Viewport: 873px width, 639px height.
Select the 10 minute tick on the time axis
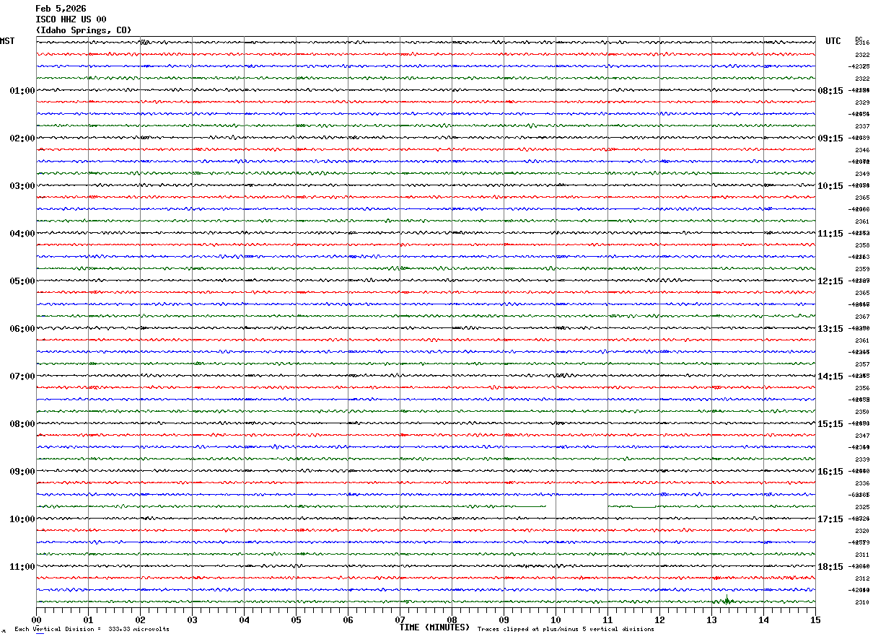556,620
